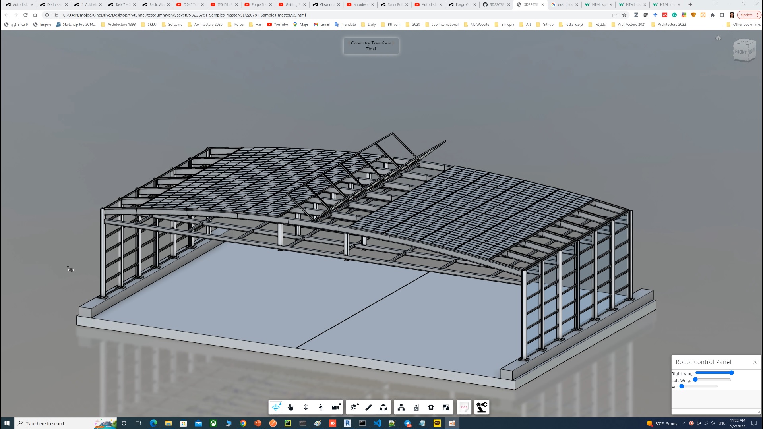The image size is (763, 429).
Task: Click the Geometry Transform Final label
Action: click(x=371, y=46)
